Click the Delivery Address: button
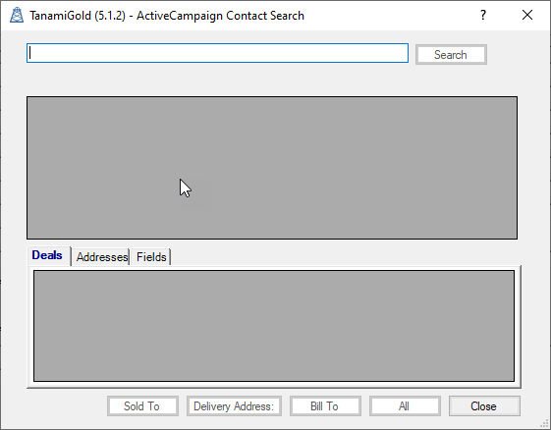Viewport: 551px width, 430px height. (x=234, y=406)
